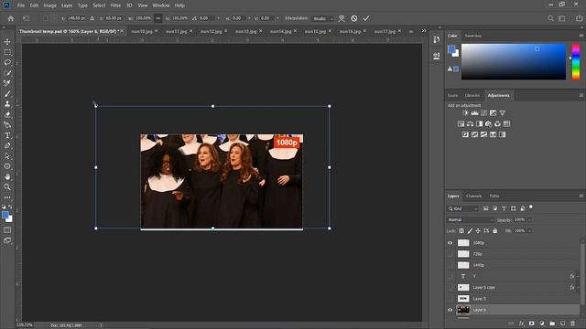Expand effects on Layer 5 copy
586x329 pixels.
point(578,288)
